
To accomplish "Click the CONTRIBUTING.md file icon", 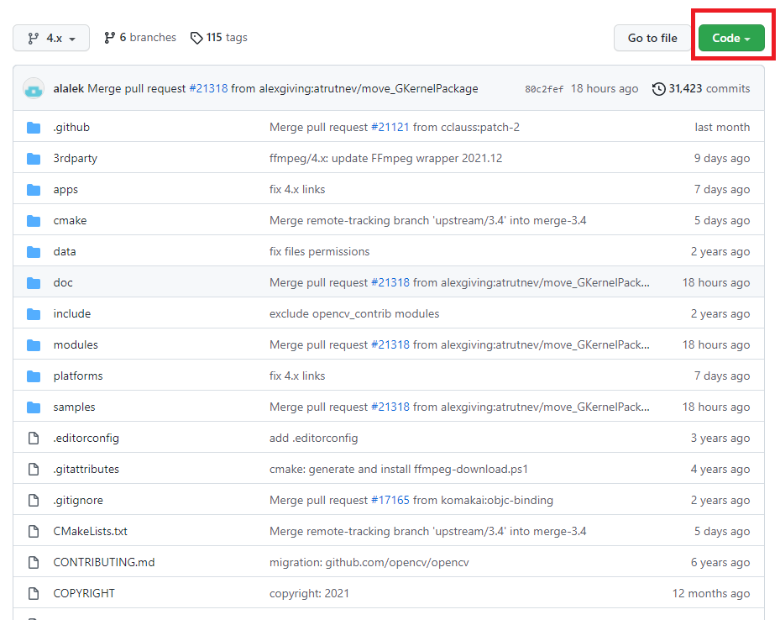I will (34, 563).
